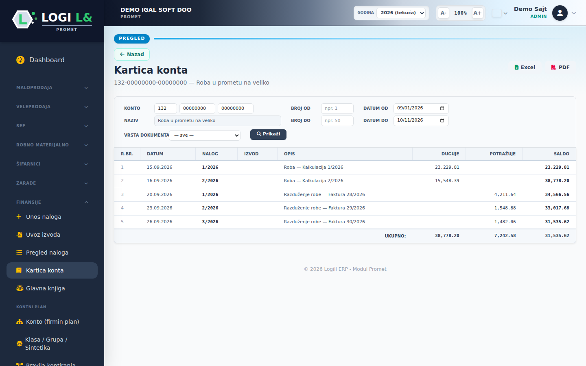This screenshot has height=366, width=586.
Task: Open the Demo Sajt user menu chevron
Action: coord(574,13)
